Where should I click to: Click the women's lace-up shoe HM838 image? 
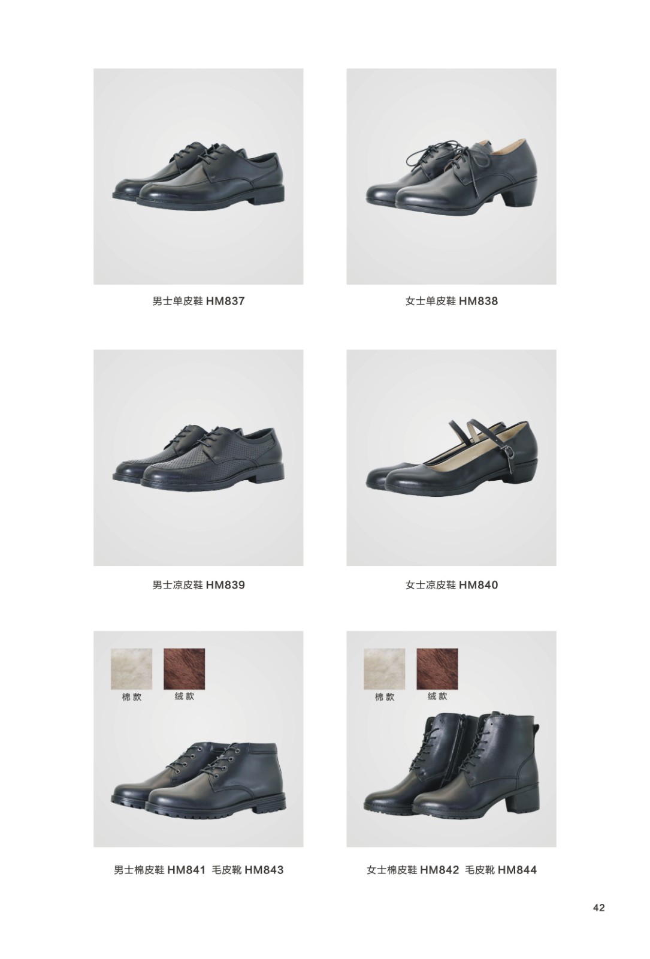coord(451,176)
